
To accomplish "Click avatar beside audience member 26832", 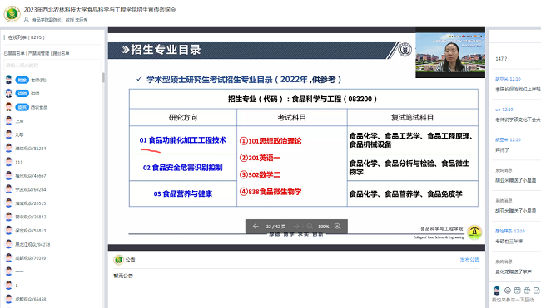I will [8, 217].
